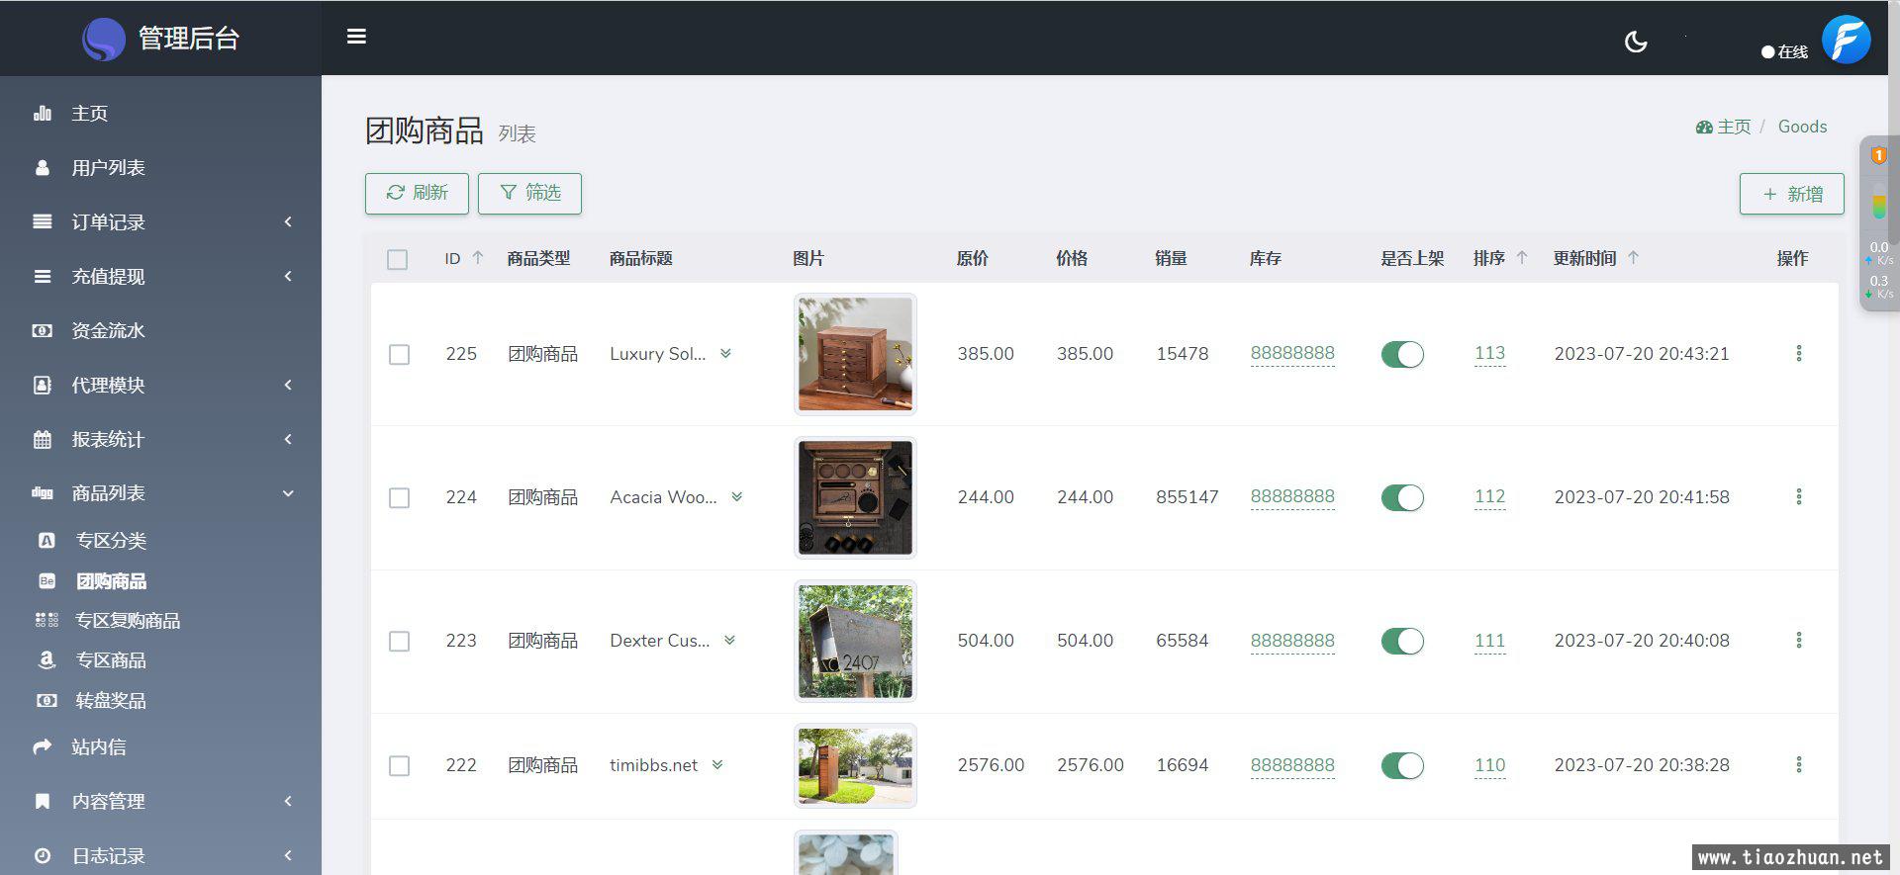Open actions menu for product 223

(x=1799, y=641)
